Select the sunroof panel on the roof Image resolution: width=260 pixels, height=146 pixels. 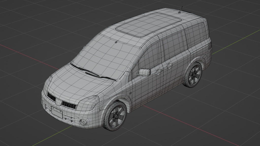coord(148,25)
